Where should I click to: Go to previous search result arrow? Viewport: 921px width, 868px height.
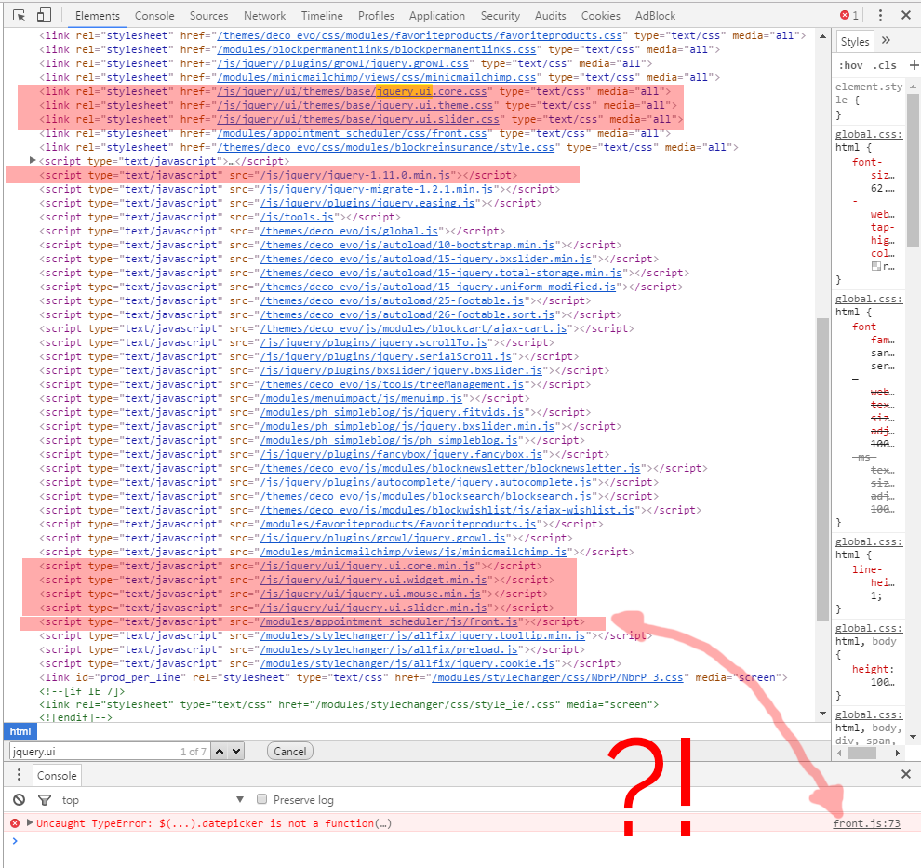[x=220, y=751]
